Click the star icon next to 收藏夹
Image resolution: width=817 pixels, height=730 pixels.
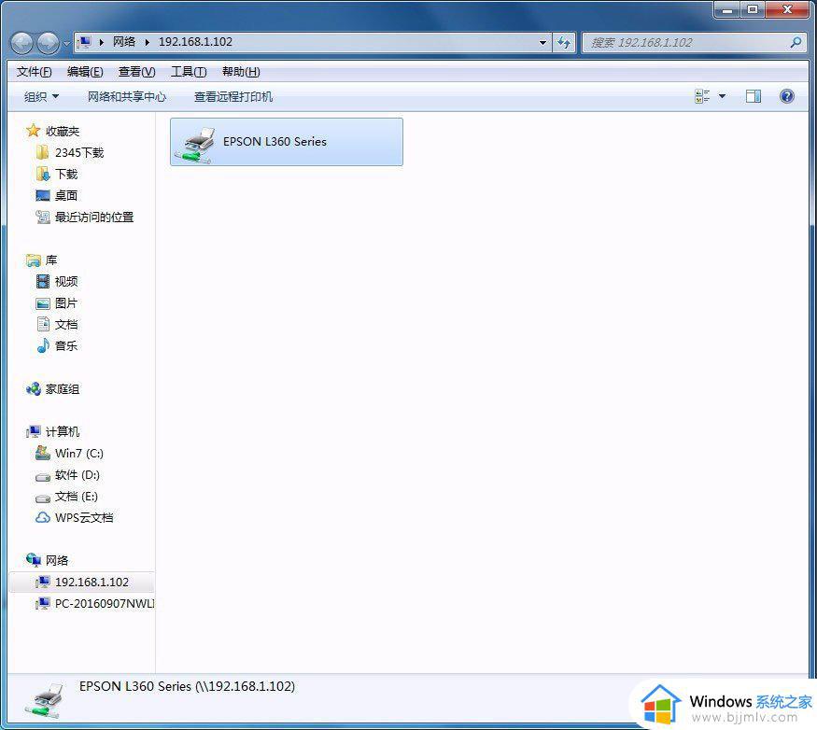pos(34,131)
